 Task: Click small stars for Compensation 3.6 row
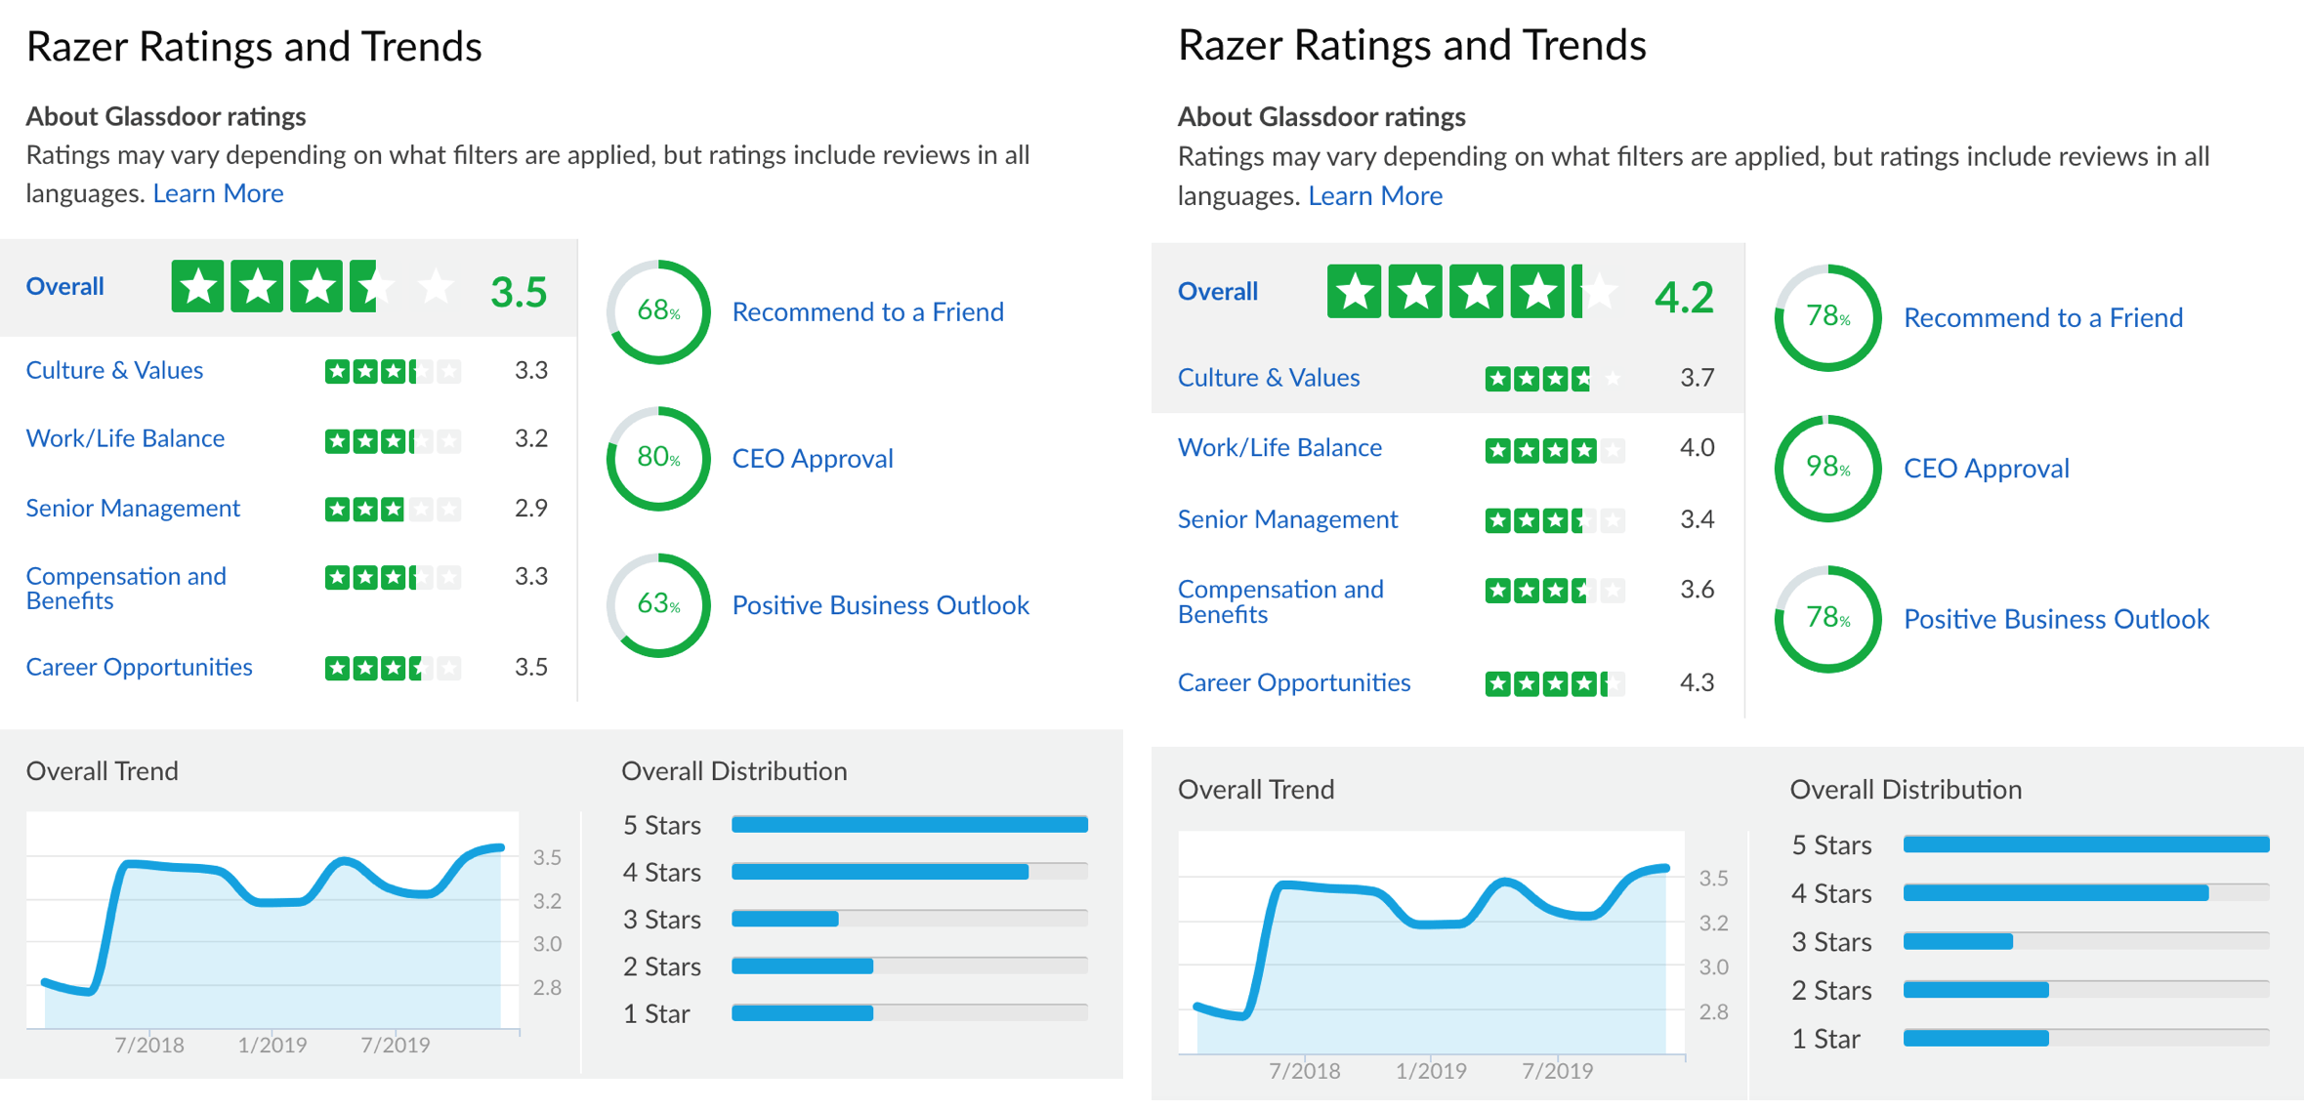(x=1555, y=590)
